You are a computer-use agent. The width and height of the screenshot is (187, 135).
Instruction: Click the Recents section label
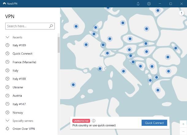coord(17,37)
